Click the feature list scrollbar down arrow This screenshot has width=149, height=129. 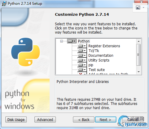(x=139, y=72)
